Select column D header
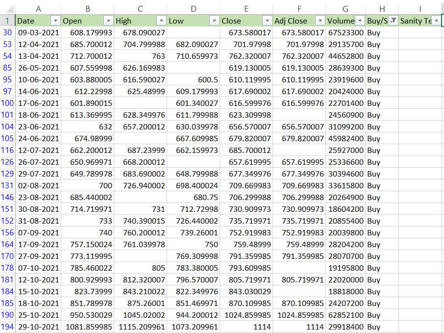The height and width of the screenshot is (333, 444). [193, 8]
